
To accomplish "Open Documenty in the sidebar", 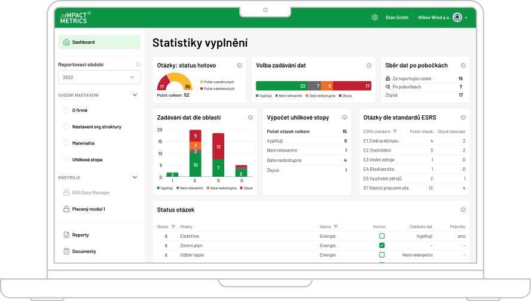I will click(84, 251).
